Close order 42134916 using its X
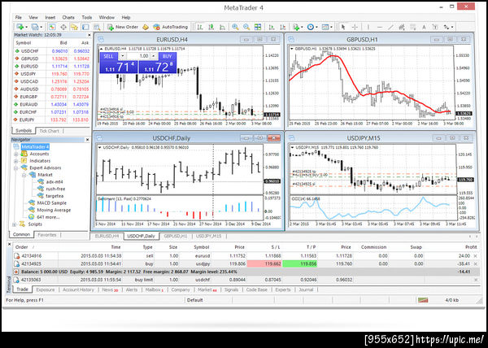Viewport: 488px width, 348px height. pyautogui.click(x=475, y=256)
